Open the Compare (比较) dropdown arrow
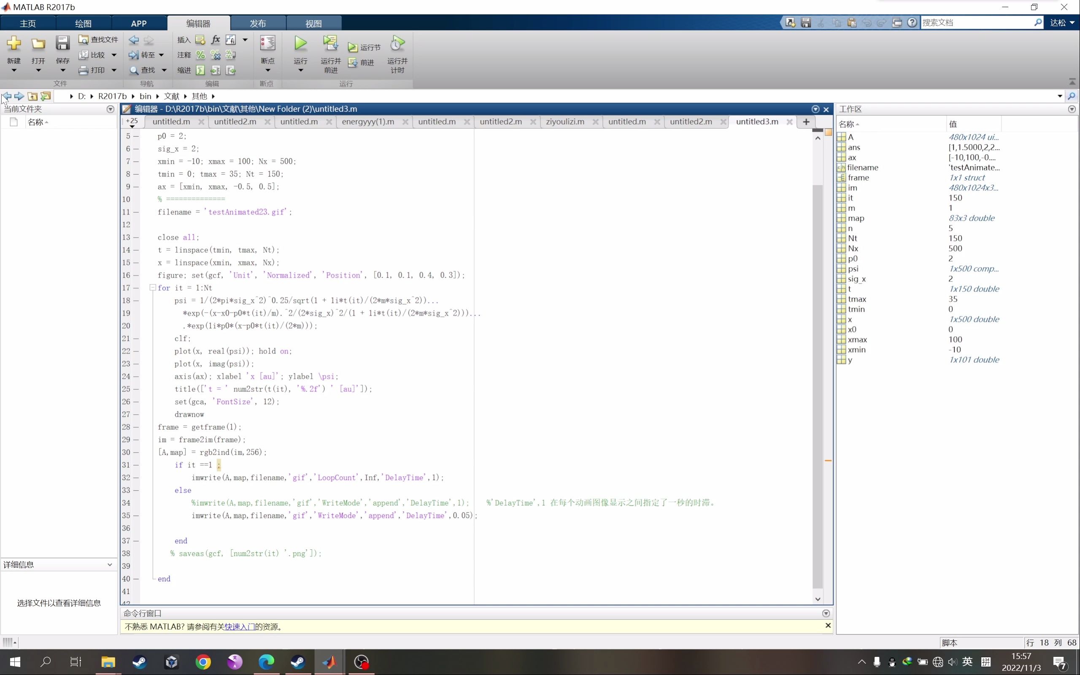This screenshot has width=1080, height=675. coord(114,55)
